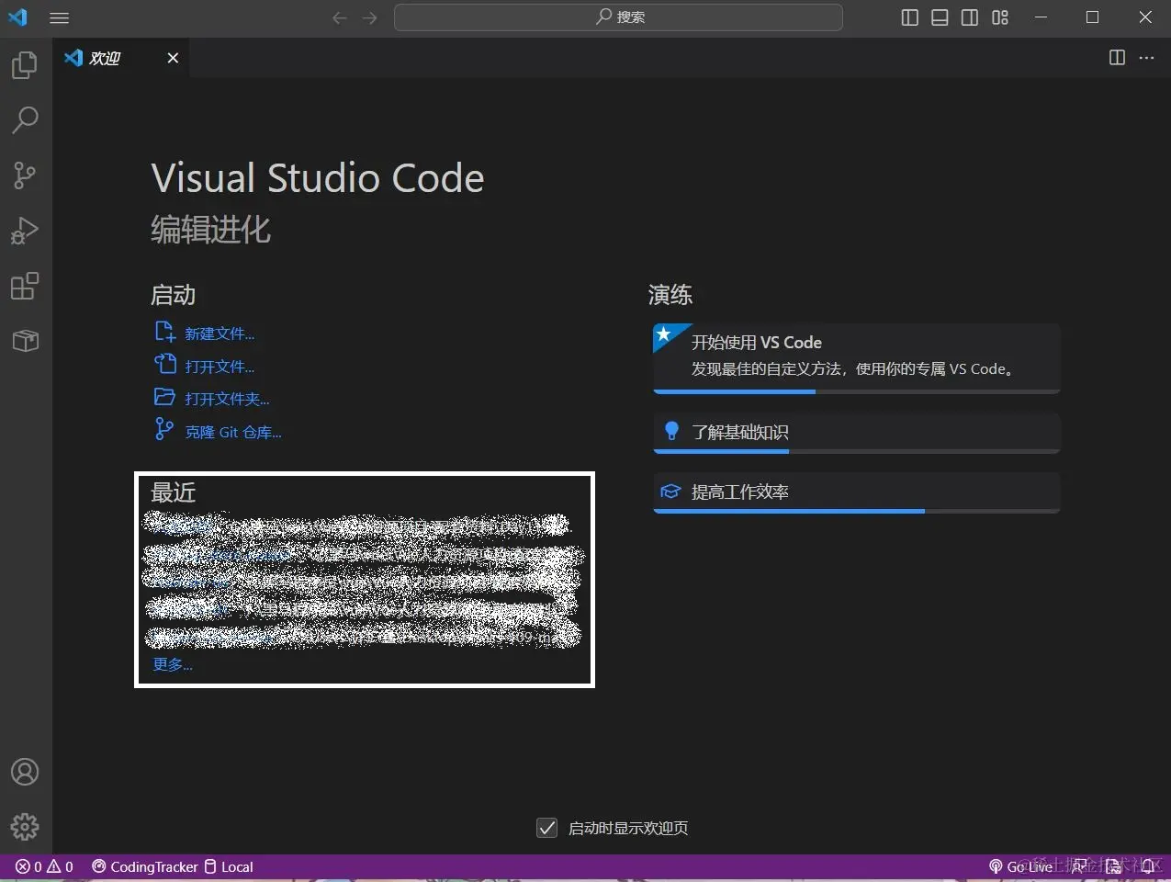Click the 打开文件... link
Image resolution: width=1171 pixels, height=882 pixels.
point(220,367)
